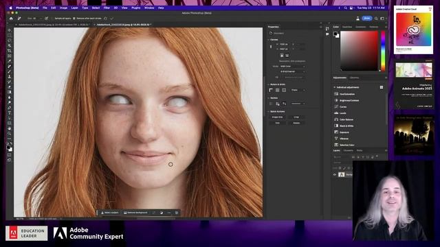Click the Rotate quick action button
The width and height of the screenshot is (440, 247).
296,123
